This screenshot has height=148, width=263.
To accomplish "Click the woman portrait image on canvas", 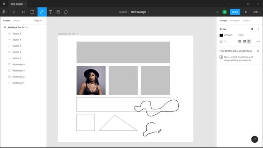I will [x=91, y=81].
